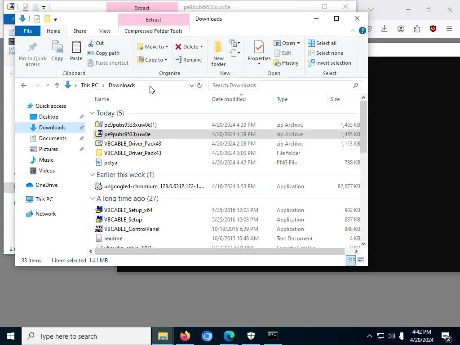Click Paste shortcut in the ribbon
460x345 pixels.
108,63
